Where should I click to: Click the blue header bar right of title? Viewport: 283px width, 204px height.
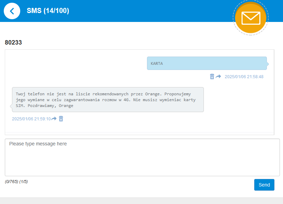(x=154, y=11)
